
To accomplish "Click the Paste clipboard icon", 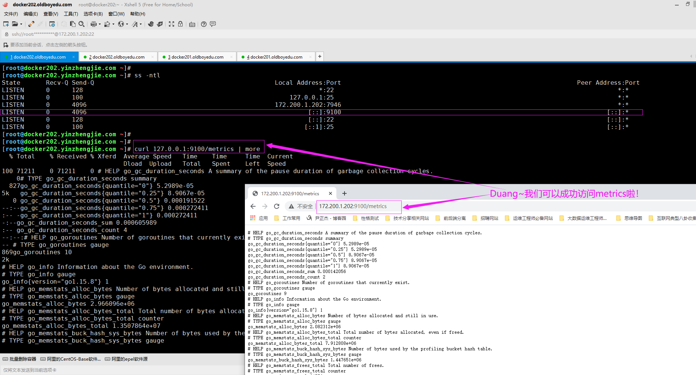I will (x=73, y=24).
